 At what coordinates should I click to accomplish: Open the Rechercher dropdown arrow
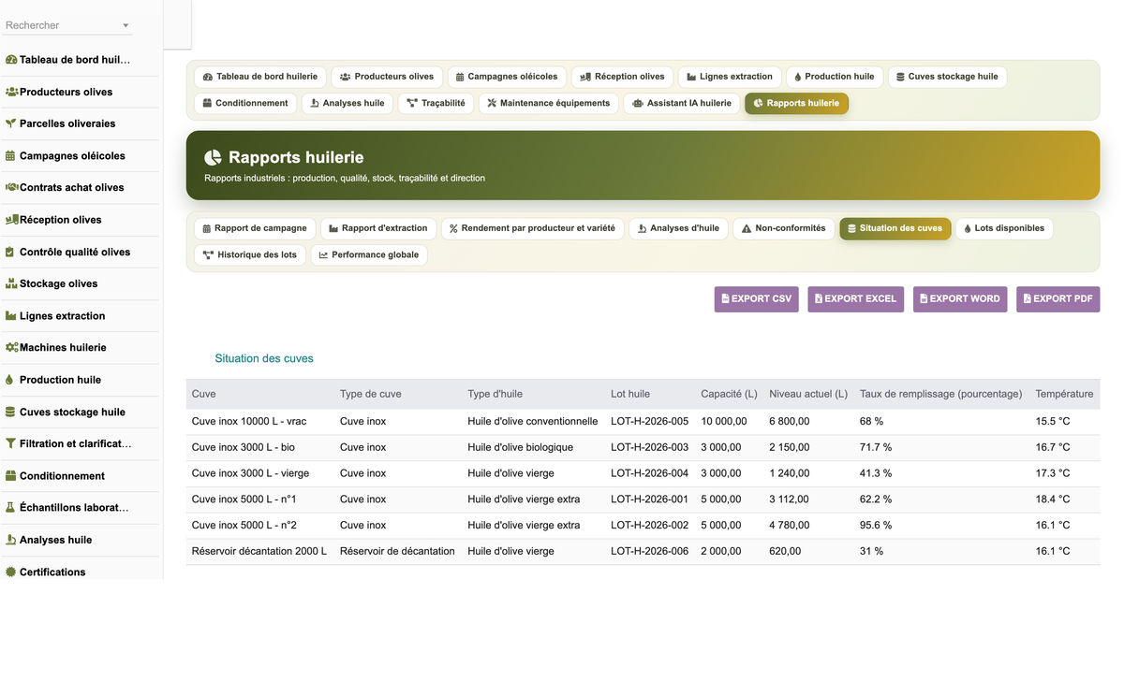(126, 25)
